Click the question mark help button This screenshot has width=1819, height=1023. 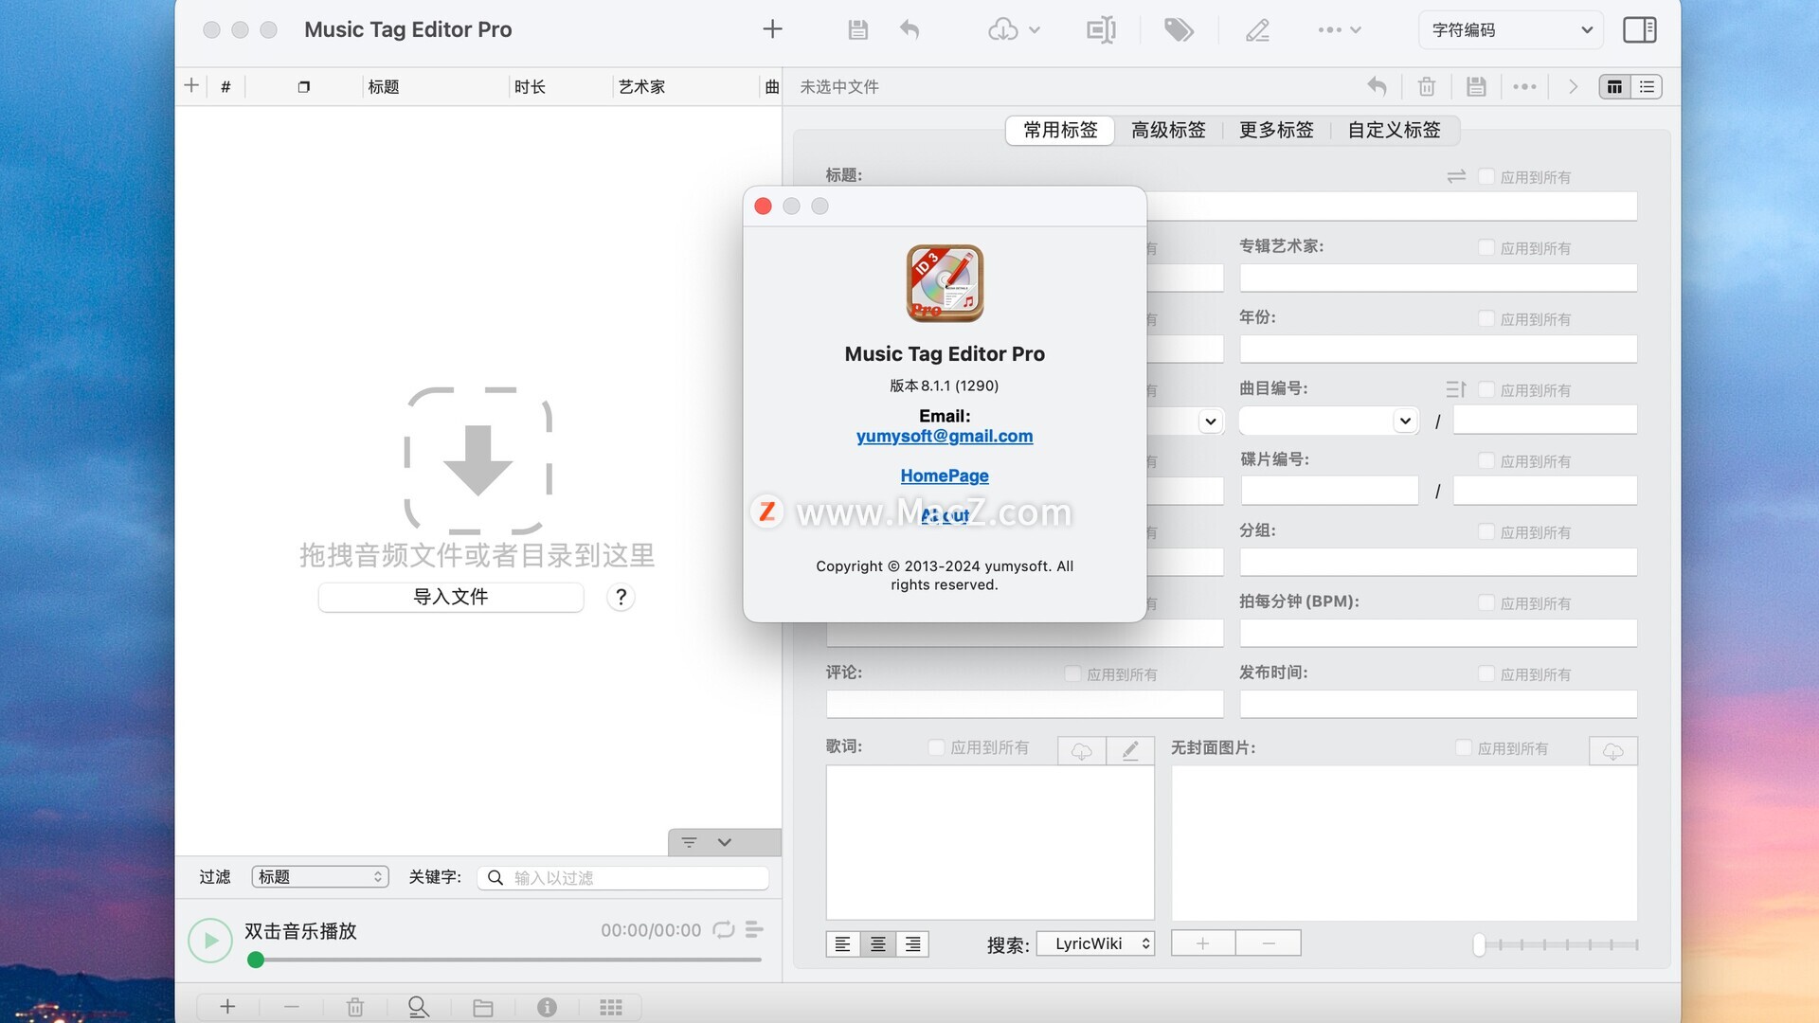coord(621,597)
